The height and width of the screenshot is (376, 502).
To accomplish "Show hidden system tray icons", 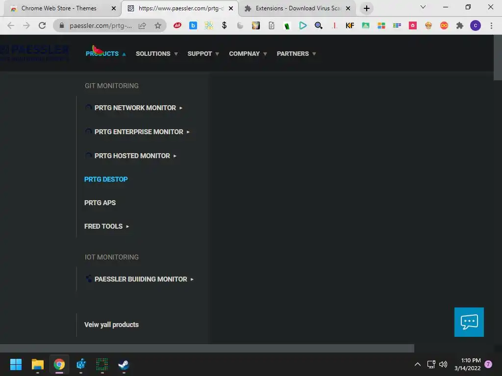I will click(x=418, y=364).
